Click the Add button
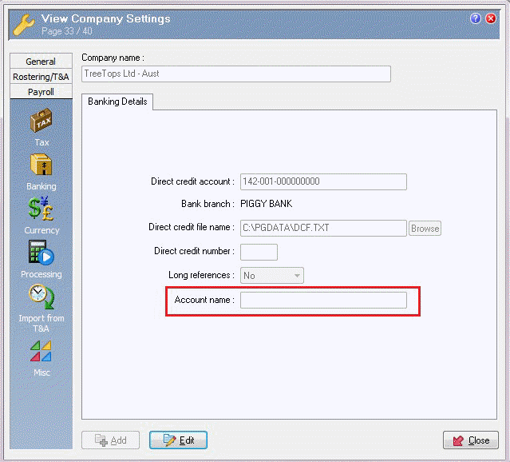510x462 pixels. 111,440
